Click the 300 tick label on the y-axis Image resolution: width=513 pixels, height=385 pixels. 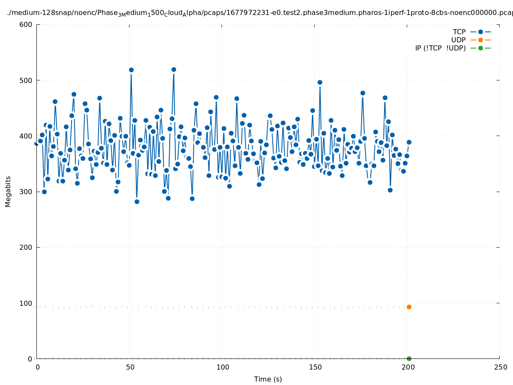click(x=27, y=192)
